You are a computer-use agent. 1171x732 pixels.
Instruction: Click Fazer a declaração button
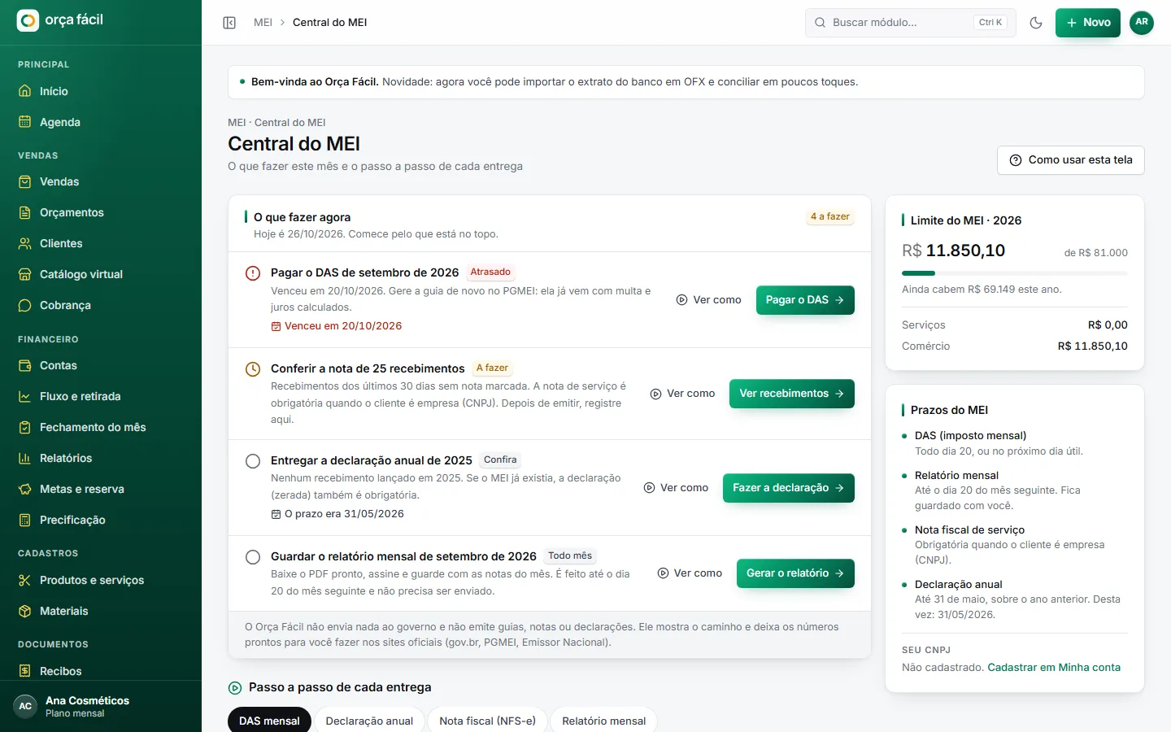tap(789, 488)
